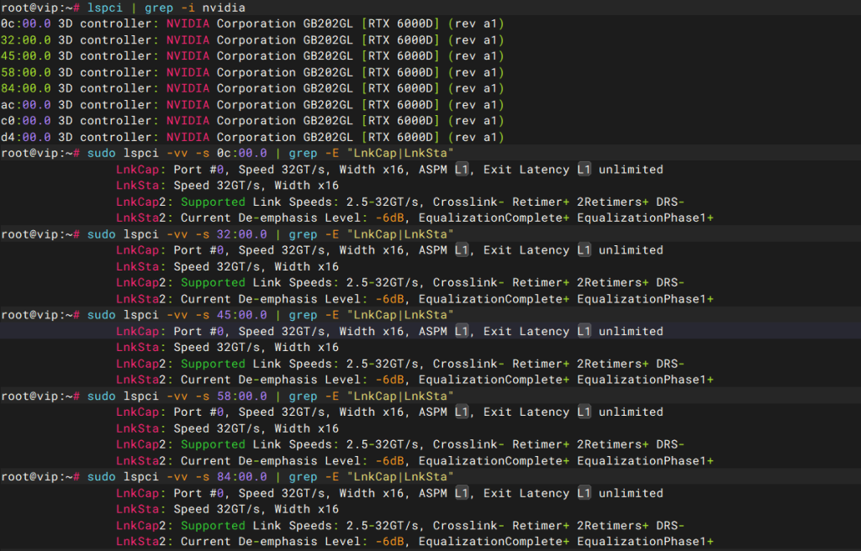Click the "lspci | grep -i nvidia" command text
861x551 pixels.
pos(166,8)
